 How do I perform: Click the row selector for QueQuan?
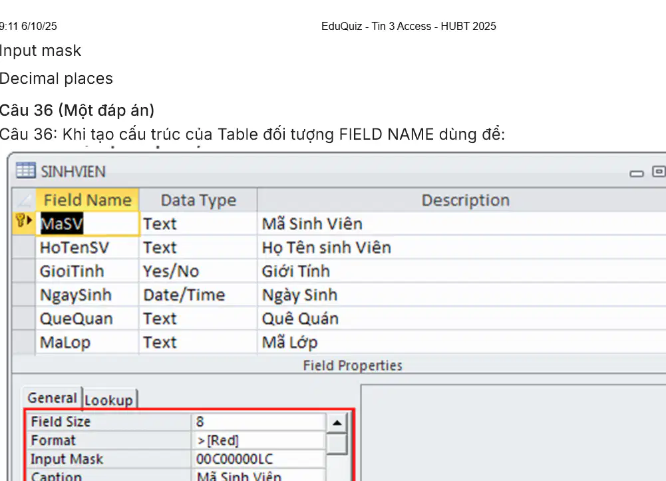pos(24,319)
